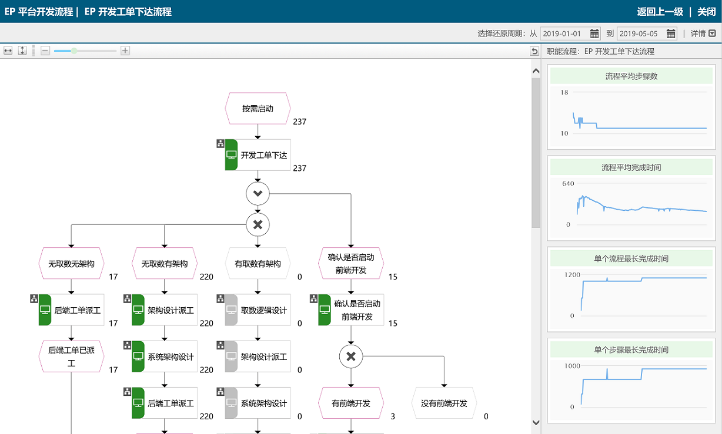The width and height of the screenshot is (722, 434).
Task: Select the 有取数有架构 event node
Action: [258, 264]
